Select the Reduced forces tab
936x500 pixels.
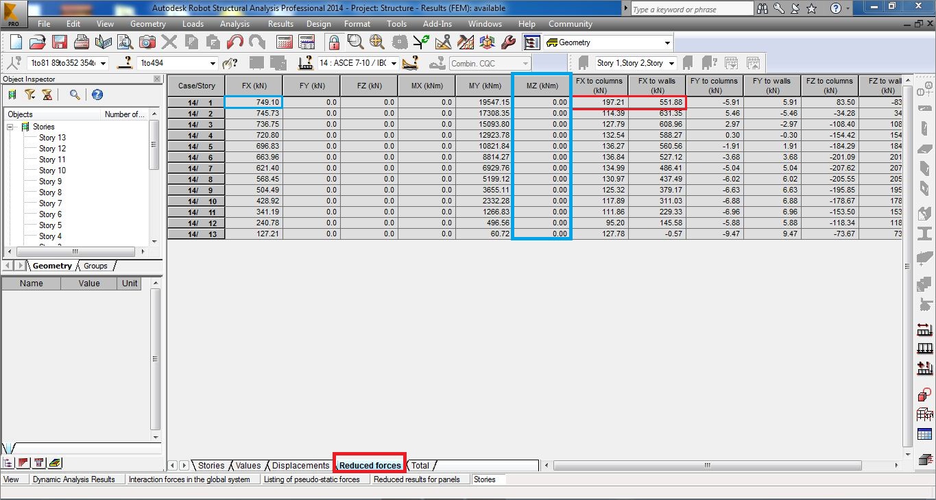pyautogui.click(x=370, y=466)
